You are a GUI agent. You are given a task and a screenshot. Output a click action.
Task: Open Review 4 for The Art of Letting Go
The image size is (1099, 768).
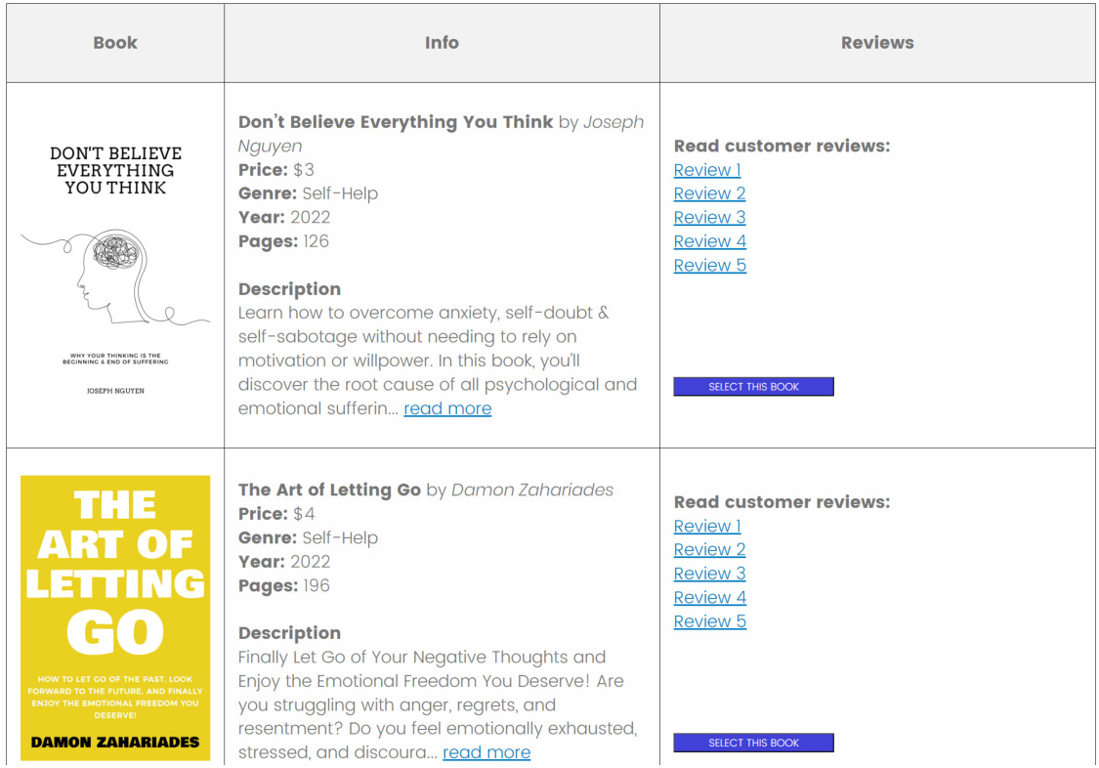(709, 598)
